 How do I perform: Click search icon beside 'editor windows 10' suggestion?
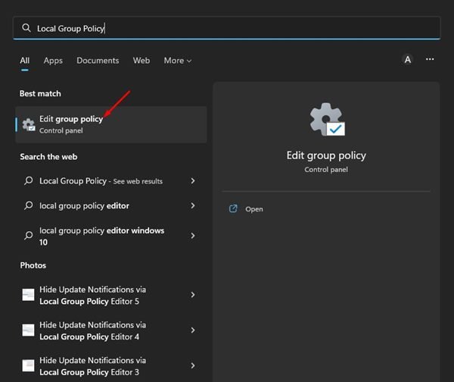click(x=29, y=235)
